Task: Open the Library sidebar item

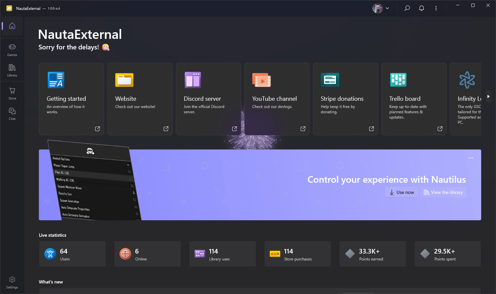Action: tap(12, 70)
